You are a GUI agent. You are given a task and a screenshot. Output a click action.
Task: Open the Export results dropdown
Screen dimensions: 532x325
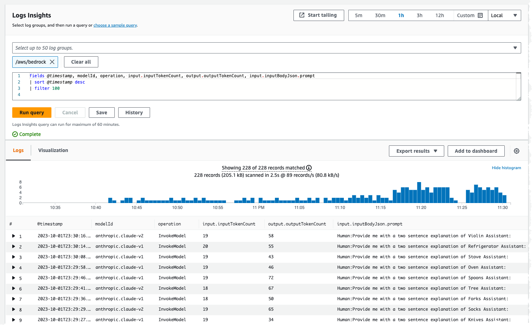[x=416, y=151]
